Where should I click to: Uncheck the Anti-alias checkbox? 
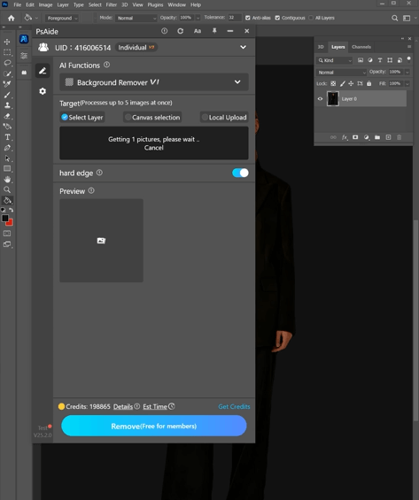248,18
